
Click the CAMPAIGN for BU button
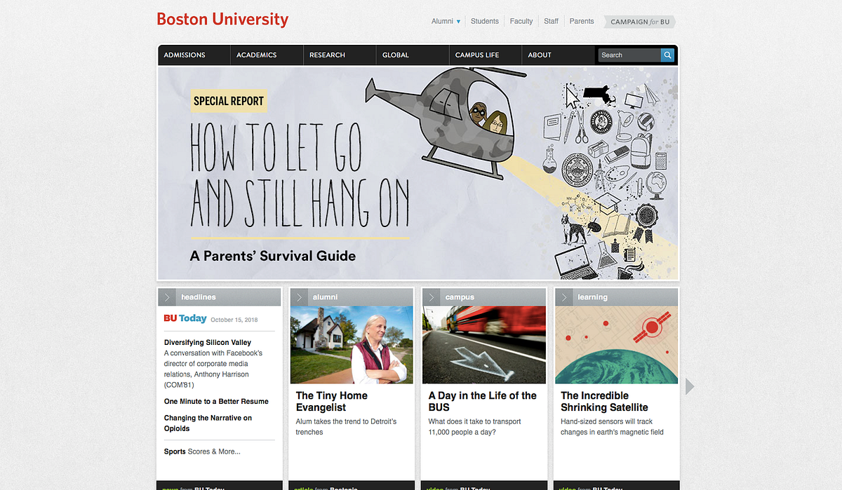coord(639,22)
